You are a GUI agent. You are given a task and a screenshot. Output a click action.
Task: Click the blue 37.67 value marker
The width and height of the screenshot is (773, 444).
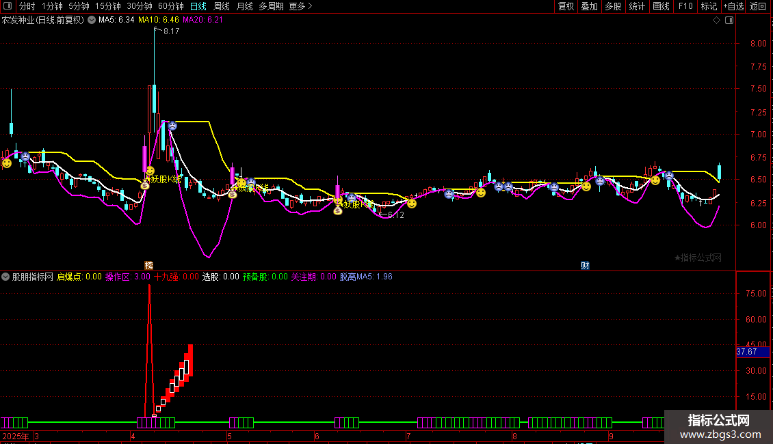(747, 352)
